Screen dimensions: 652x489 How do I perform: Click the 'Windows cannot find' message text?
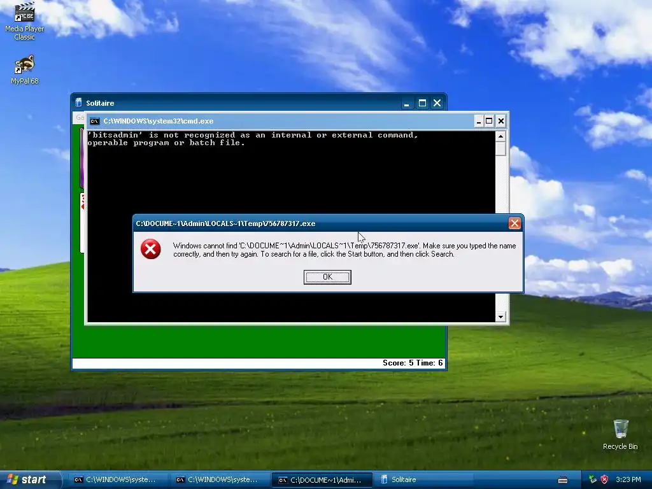point(344,250)
